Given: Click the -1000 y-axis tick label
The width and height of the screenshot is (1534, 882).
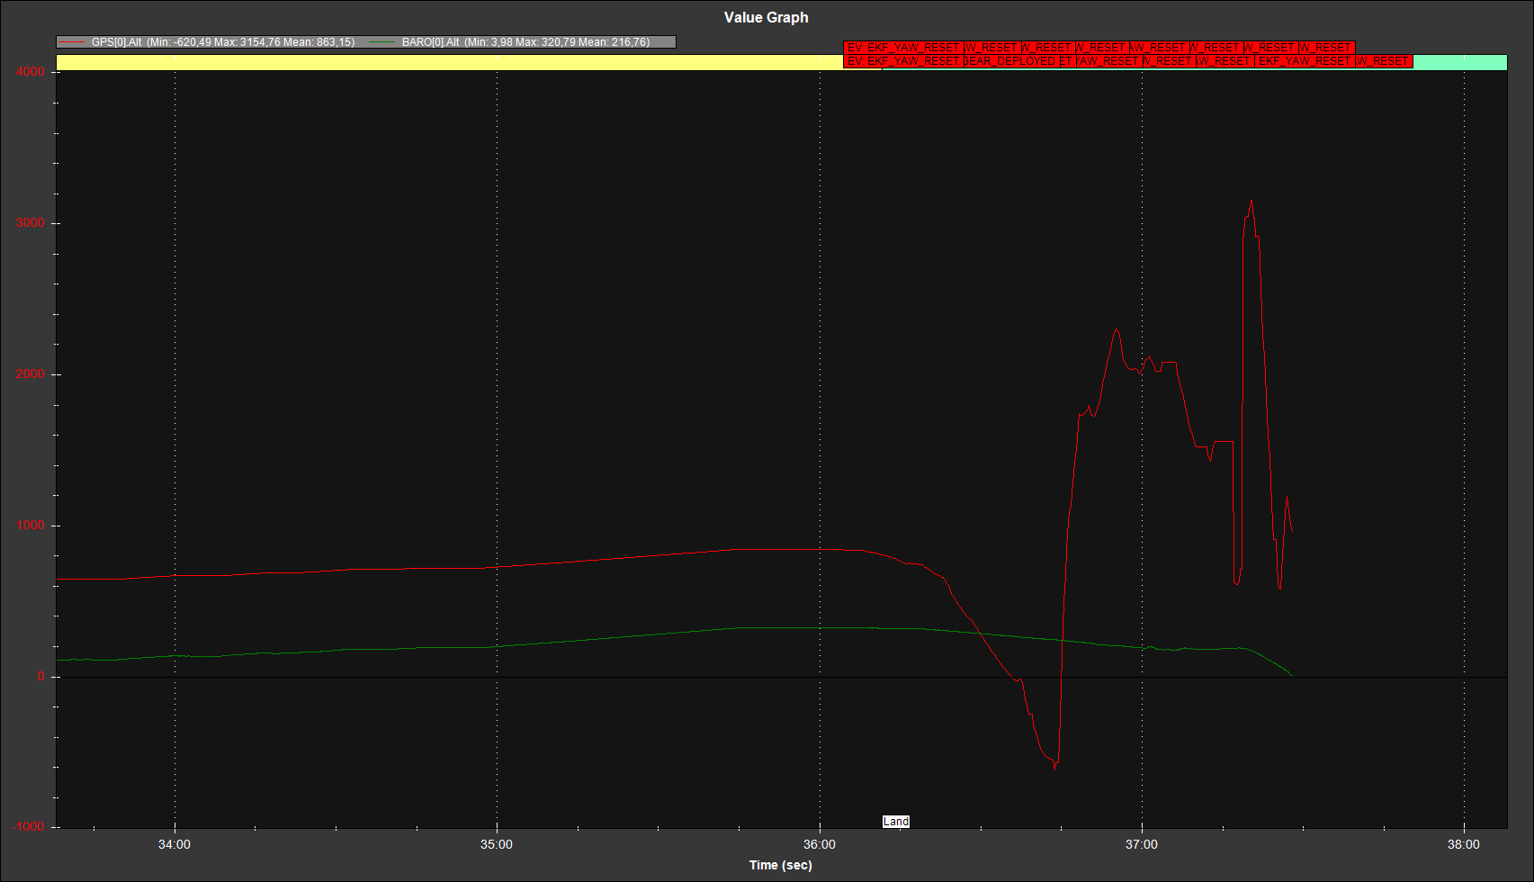Looking at the screenshot, I should pyautogui.click(x=29, y=827).
